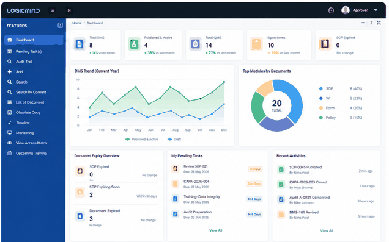The height and width of the screenshot is (242, 389).
Task: Click the SOP Expired card icon at top
Action: (325, 44)
